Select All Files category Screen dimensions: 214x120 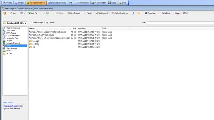coord(9,53)
